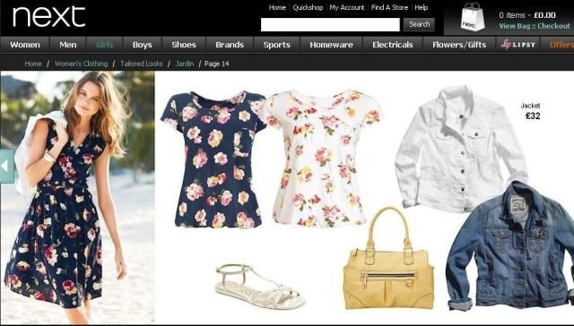Open My Account link
574x326 pixels.
pos(347,7)
